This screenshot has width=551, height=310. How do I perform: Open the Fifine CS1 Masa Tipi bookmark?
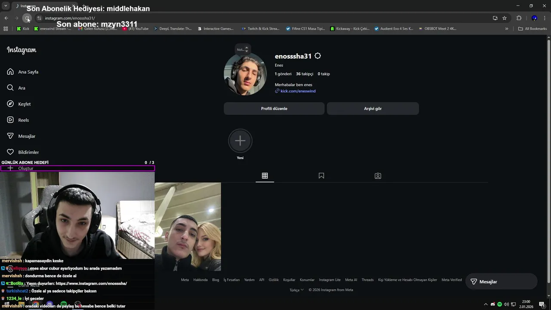pos(306,29)
